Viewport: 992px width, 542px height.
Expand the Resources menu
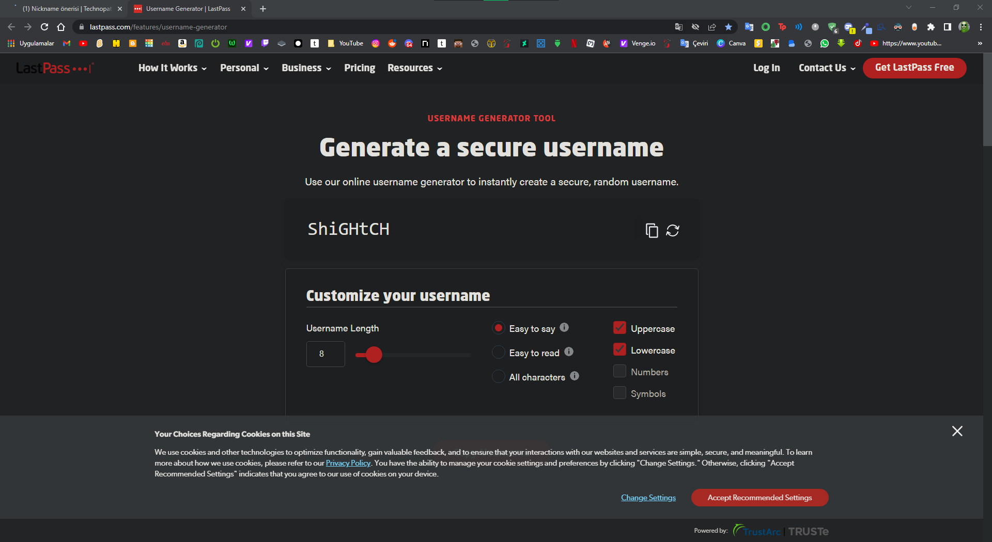[415, 68]
